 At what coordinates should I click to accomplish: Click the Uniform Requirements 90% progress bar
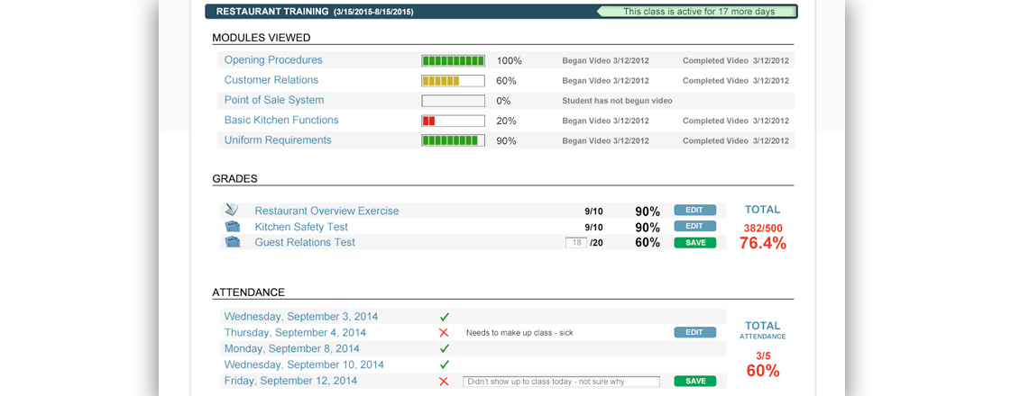454,141
